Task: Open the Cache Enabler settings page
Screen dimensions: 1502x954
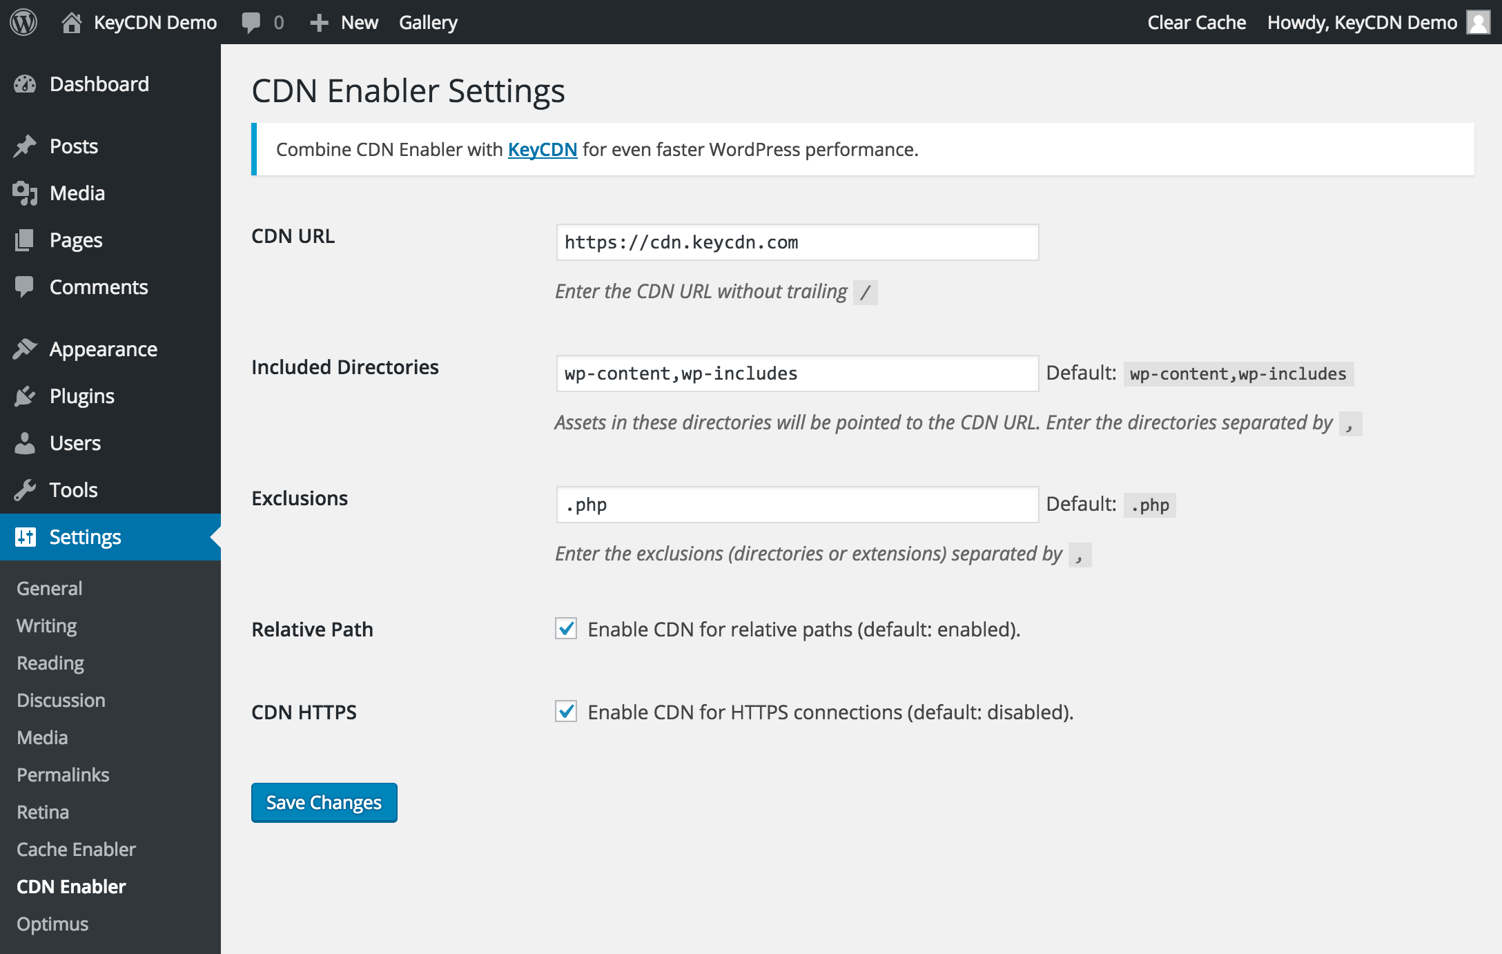Action: tap(75, 849)
